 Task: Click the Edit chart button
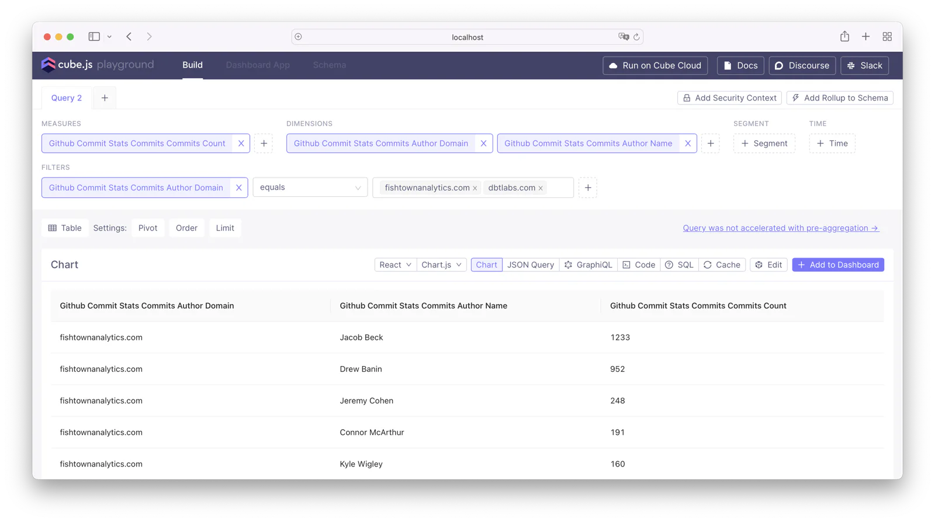click(x=768, y=265)
